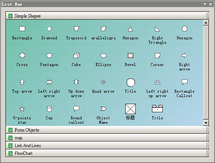Pick the Trapezoid shape

(x=76, y=29)
